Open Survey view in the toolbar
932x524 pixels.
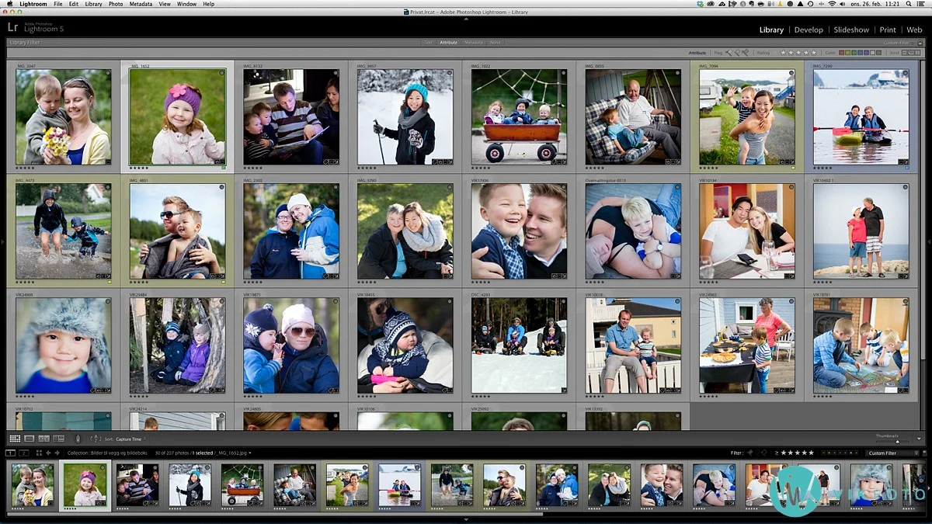(58, 439)
